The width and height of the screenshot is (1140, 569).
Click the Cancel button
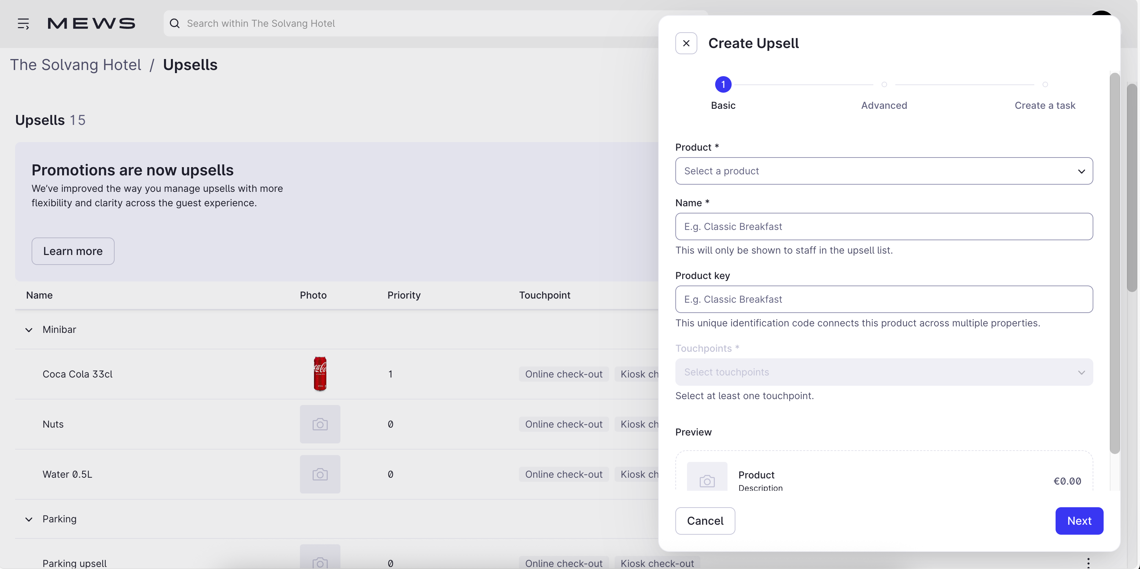[705, 521]
